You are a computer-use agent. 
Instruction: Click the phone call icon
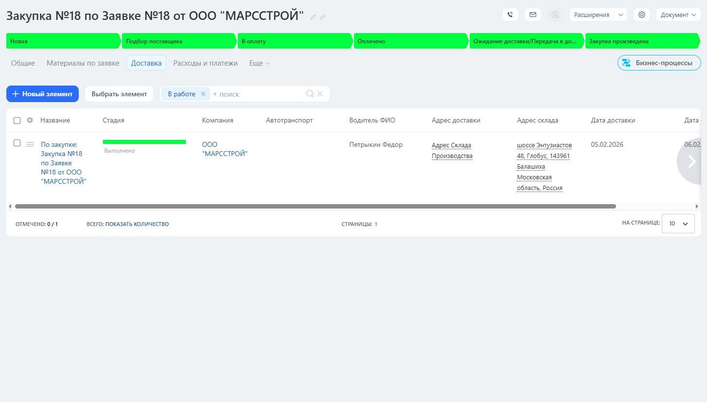coord(510,15)
